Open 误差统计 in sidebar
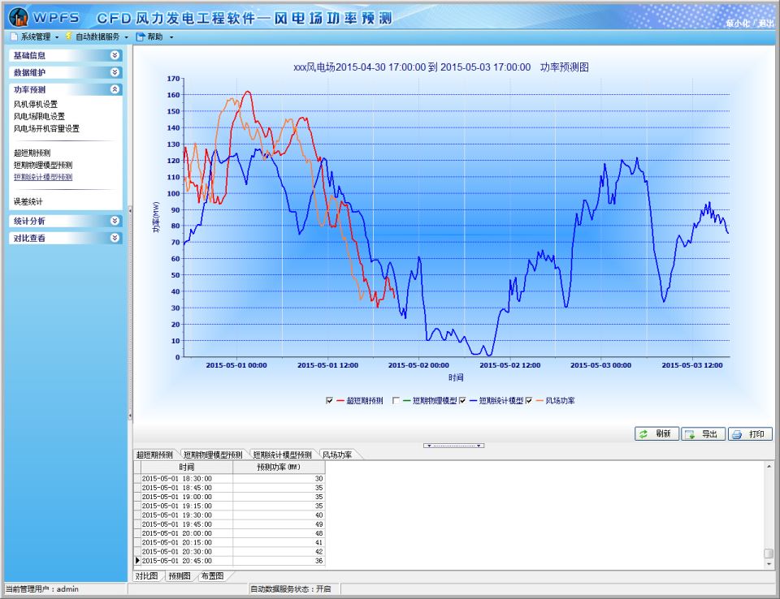 (28, 201)
